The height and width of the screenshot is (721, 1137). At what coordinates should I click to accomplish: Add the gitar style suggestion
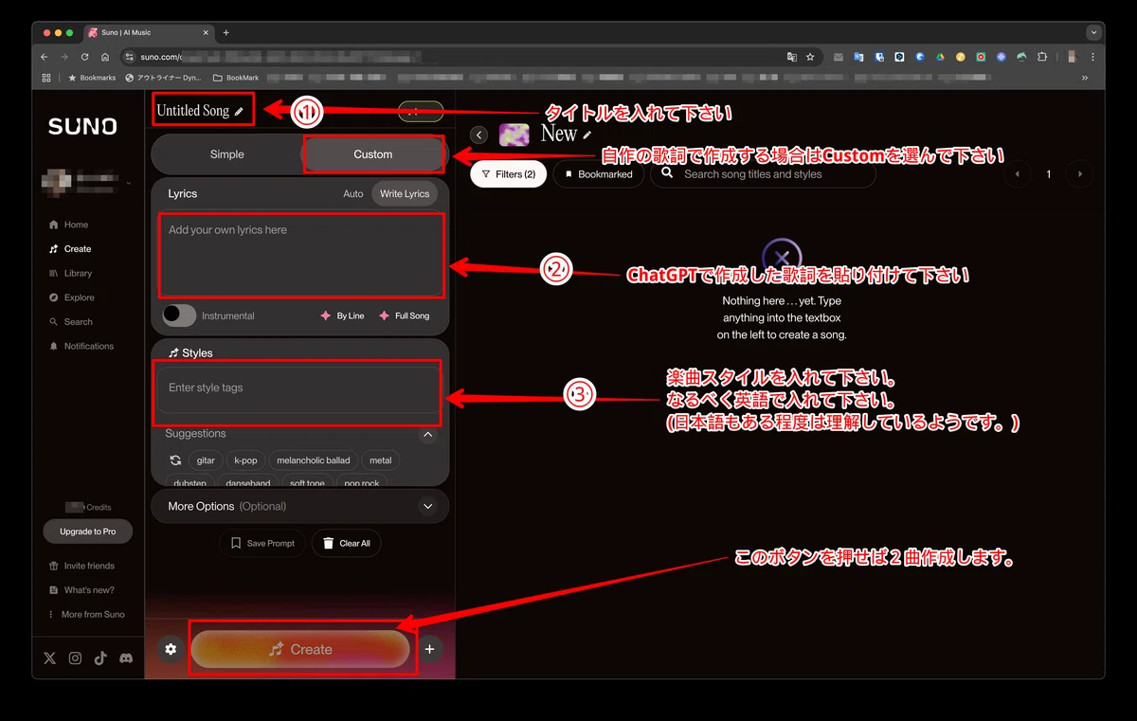click(x=206, y=460)
